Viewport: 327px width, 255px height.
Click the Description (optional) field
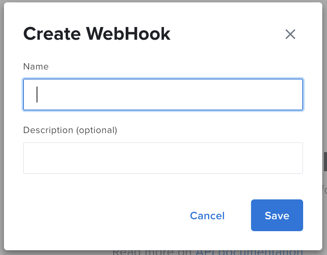pyautogui.click(x=163, y=158)
